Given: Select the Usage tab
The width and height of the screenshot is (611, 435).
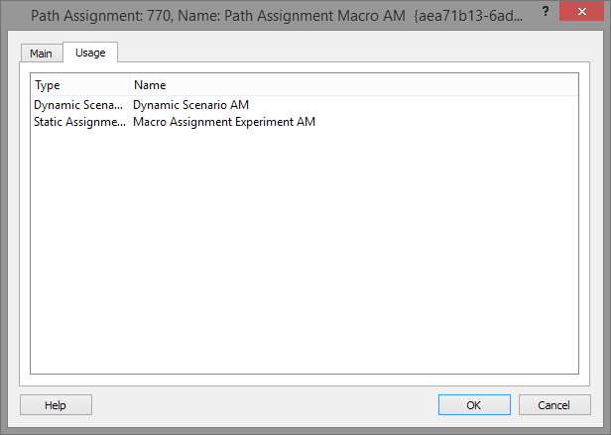Looking at the screenshot, I should (90, 53).
